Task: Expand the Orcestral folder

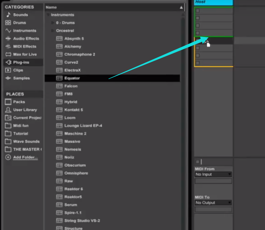Action: point(53,30)
